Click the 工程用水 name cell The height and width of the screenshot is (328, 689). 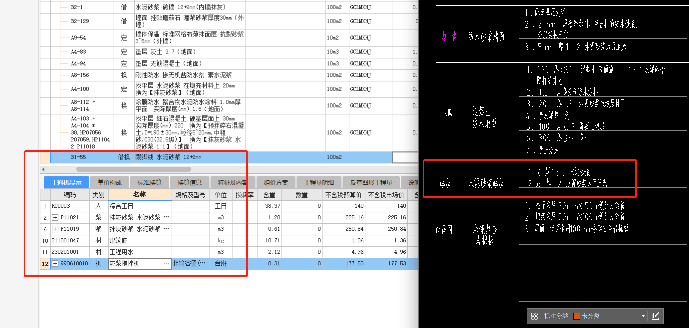[140, 252]
